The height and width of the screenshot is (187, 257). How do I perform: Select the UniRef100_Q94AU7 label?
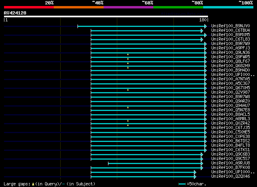(230, 106)
